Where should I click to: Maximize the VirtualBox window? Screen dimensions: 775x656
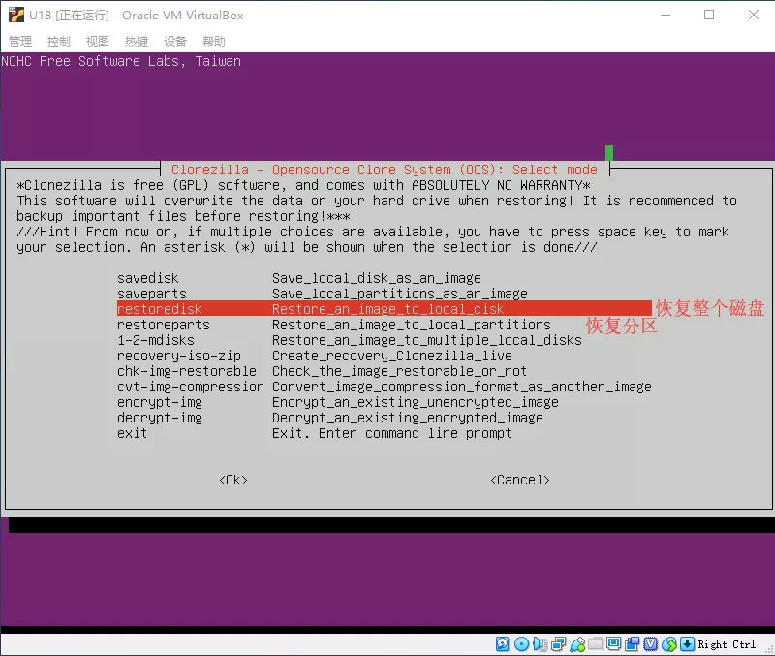[709, 15]
